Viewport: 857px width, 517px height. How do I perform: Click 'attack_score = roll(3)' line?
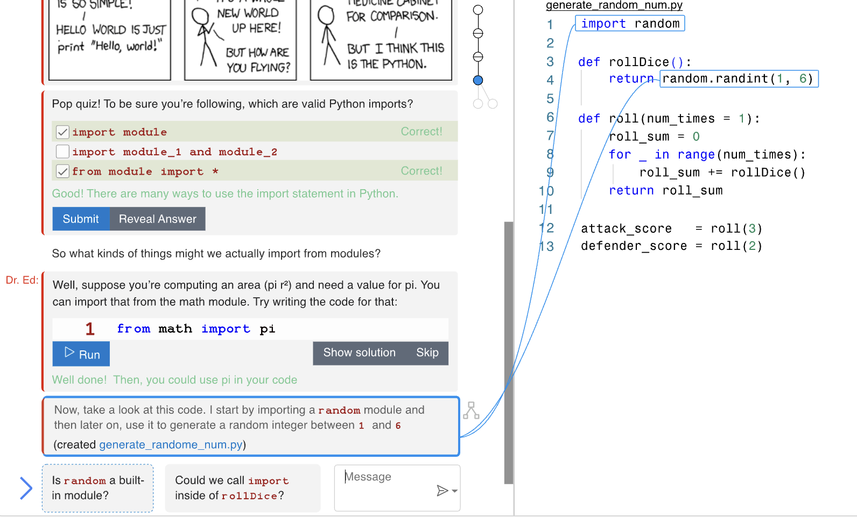pyautogui.click(x=672, y=228)
